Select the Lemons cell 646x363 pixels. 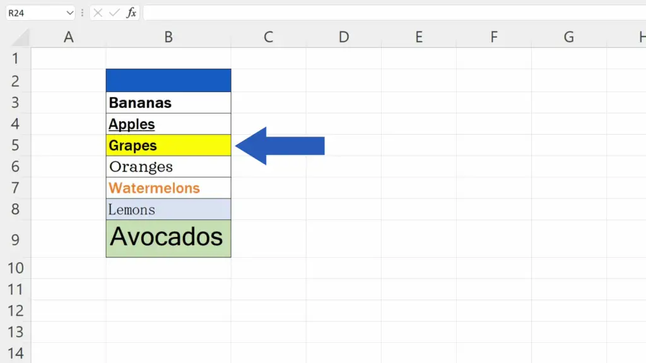[168, 210]
